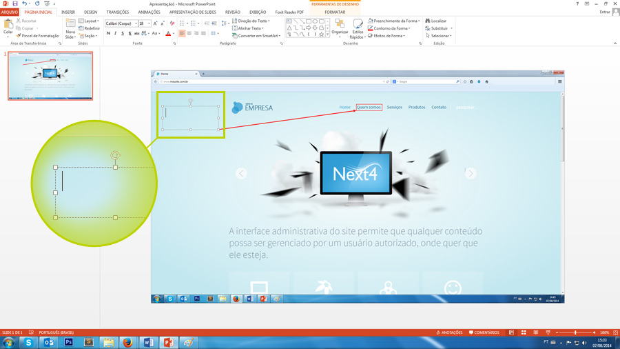Click the save icon in quick access toolbar
The image size is (620, 349).
point(14,3)
